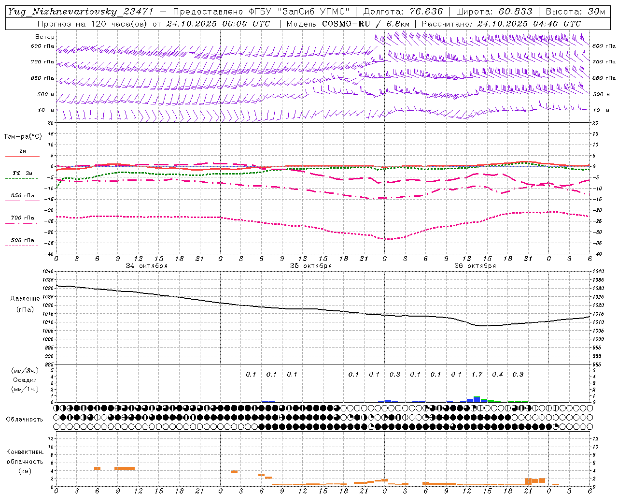
Task: Click the dotted pink line under 500 гПа legend
Action: tap(21, 246)
